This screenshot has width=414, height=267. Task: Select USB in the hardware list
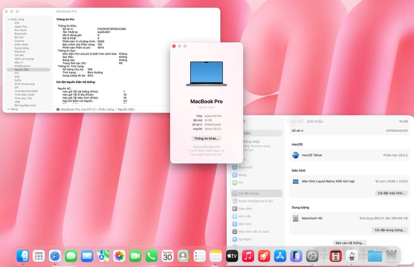click(x=17, y=102)
